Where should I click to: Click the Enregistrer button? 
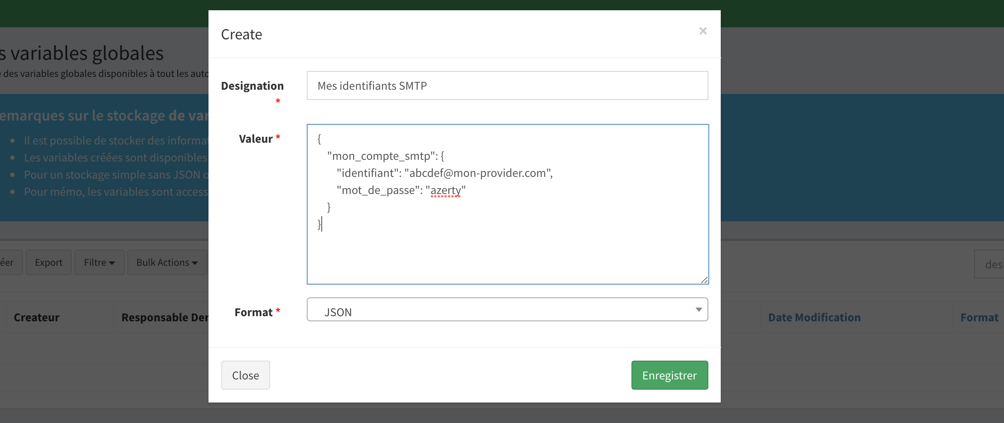(x=669, y=375)
